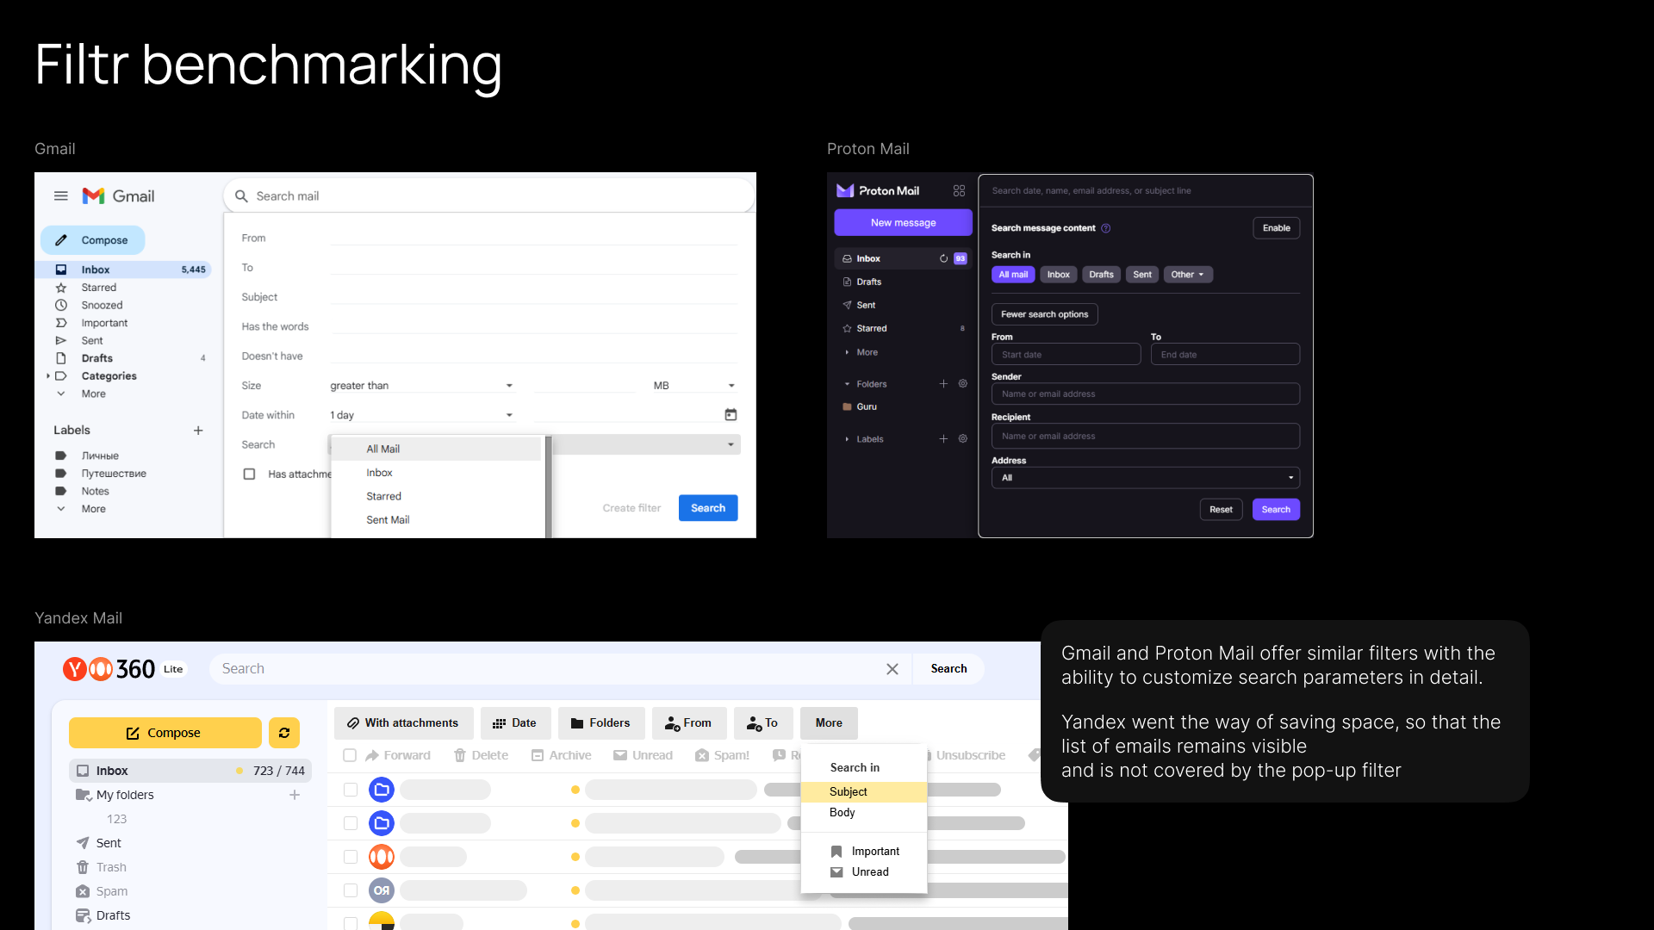Viewport: 1654px width, 930px height.
Task: Tick the select-all checkbox in Yandex toolbar
Action: [x=350, y=755]
